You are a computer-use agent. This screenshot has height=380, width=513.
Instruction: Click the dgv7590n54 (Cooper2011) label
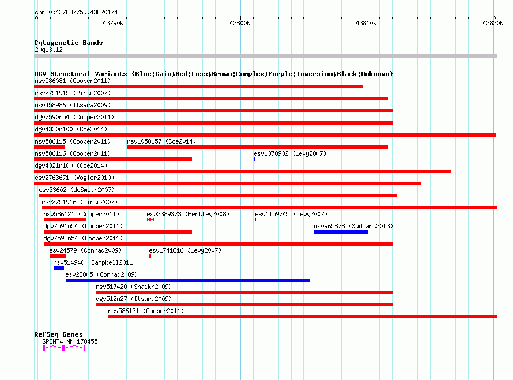tap(74, 117)
